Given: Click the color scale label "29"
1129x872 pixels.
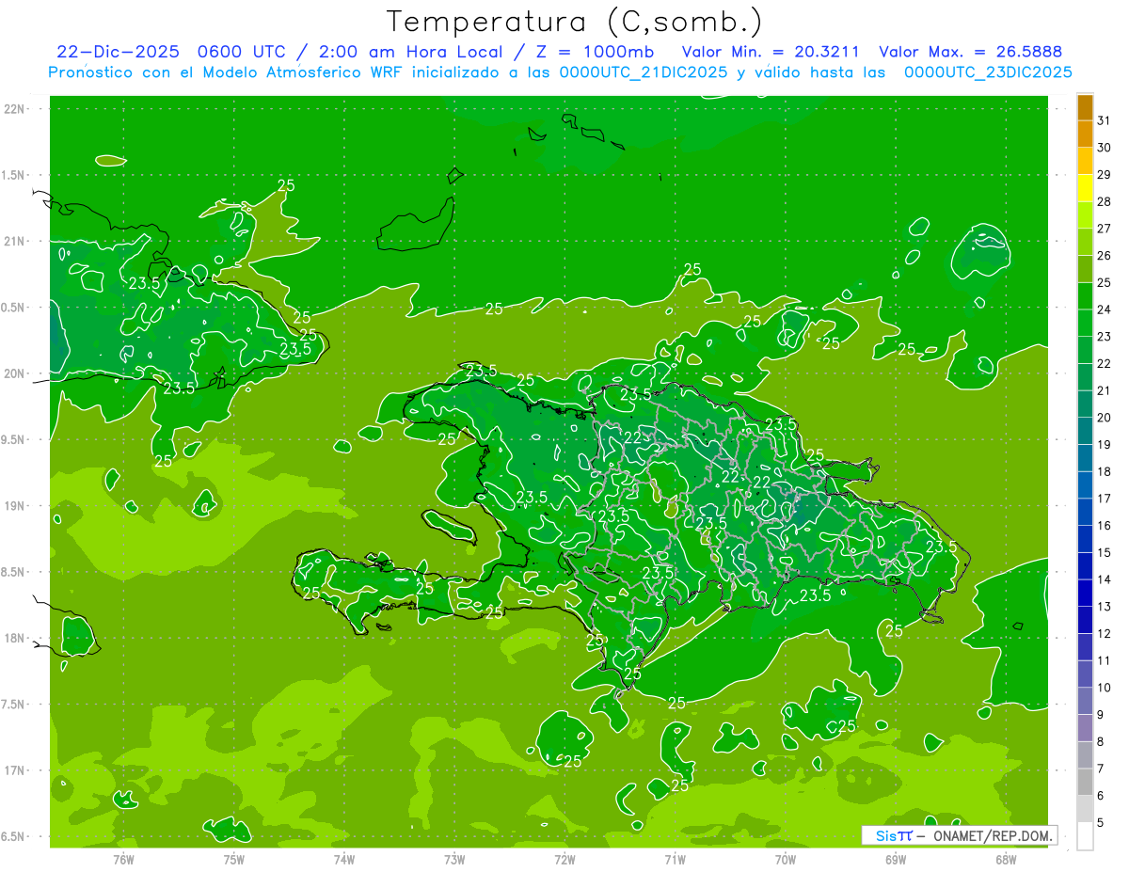Looking at the screenshot, I should (x=1105, y=174).
